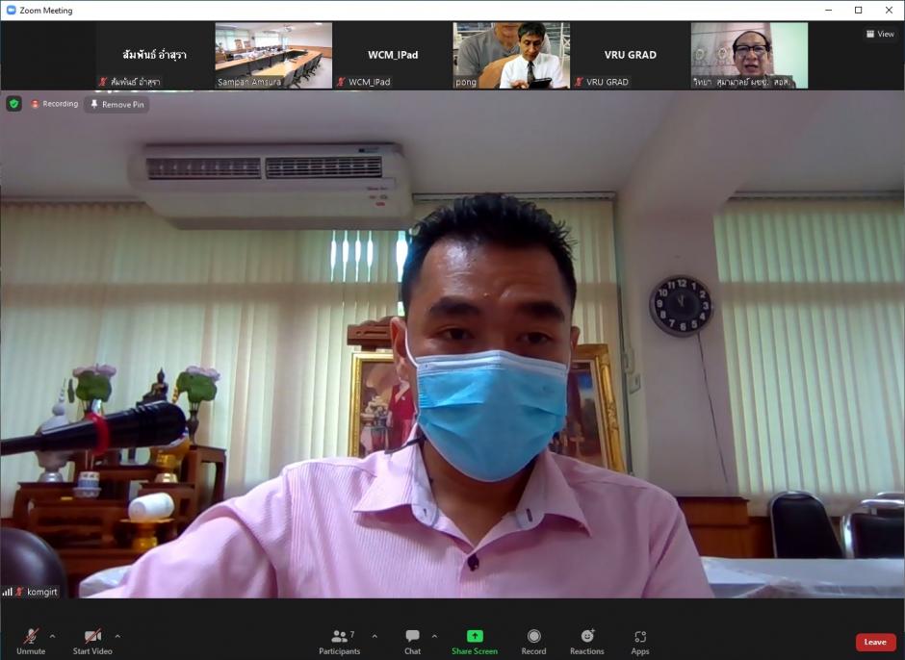The height and width of the screenshot is (660, 905).
Task: Select the Sampan Amsura video thumbnail
Action: tap(273, 56)
